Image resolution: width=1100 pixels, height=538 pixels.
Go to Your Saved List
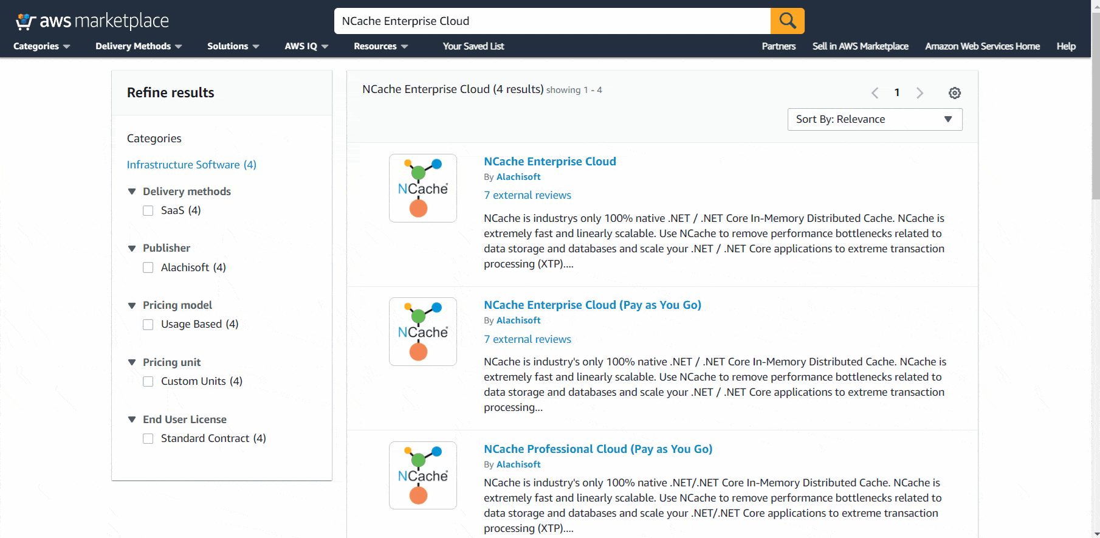(473, 46)
